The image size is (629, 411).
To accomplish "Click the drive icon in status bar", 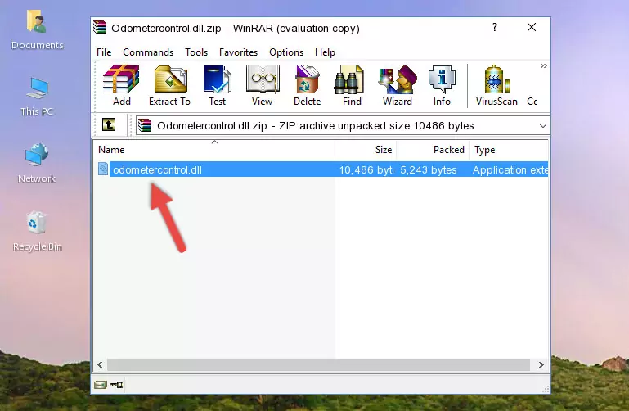I will point(100,385).
